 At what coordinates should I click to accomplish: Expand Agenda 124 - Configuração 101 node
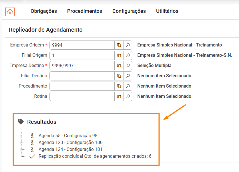pyautogui.click(x=21, y=149)
